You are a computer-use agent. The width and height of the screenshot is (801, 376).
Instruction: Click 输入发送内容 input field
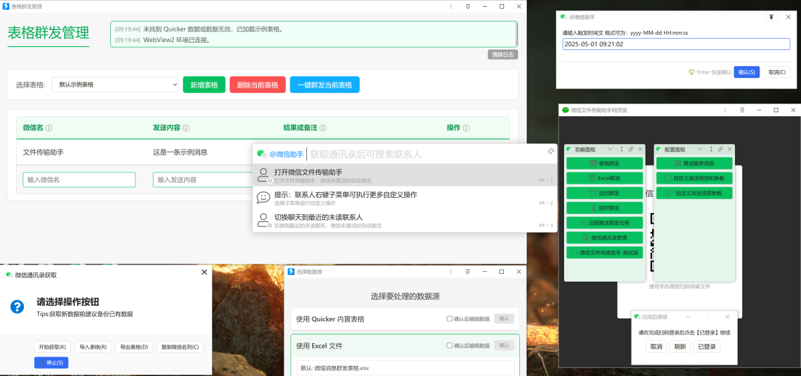tap(204, 180)
